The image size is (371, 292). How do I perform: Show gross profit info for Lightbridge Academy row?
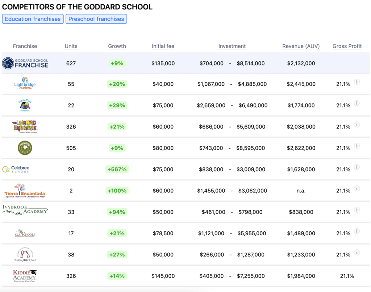coord(357,82)
